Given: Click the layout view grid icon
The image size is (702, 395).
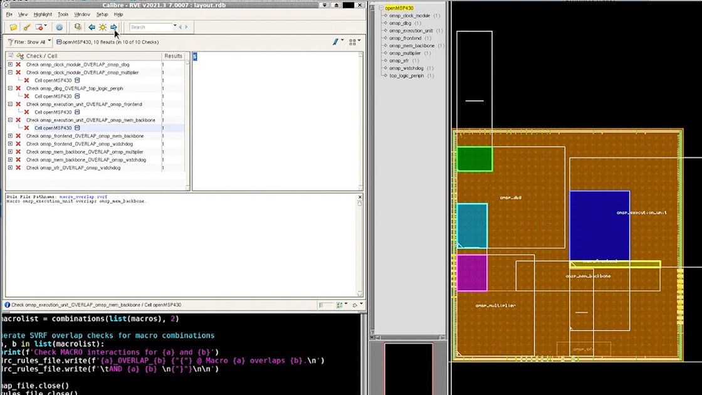Looking at the screenshot, I should (x=353, y=42).
